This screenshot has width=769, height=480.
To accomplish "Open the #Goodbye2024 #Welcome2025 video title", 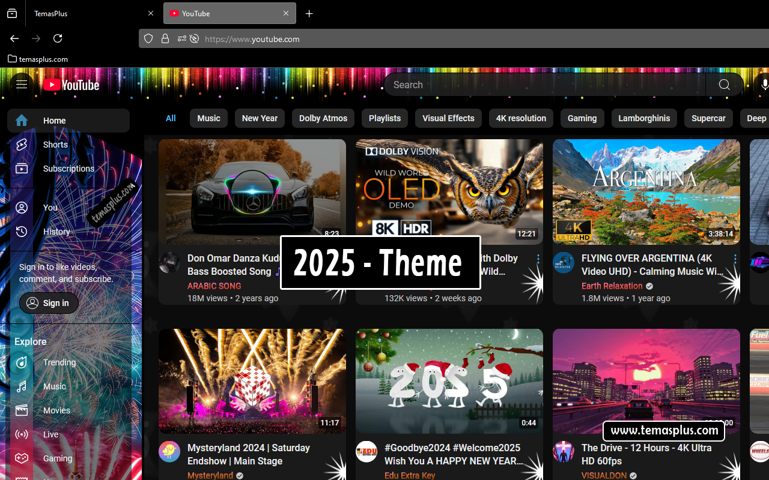I will coord(454,454).
